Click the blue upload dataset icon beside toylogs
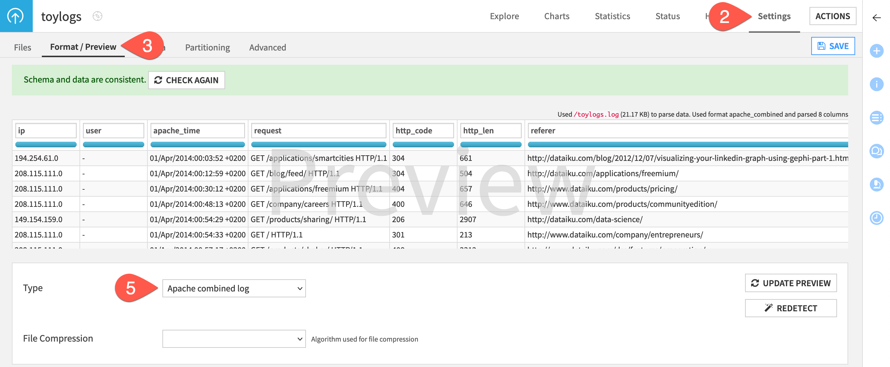Screen dimensions: 890x367 tap(15, 16)
